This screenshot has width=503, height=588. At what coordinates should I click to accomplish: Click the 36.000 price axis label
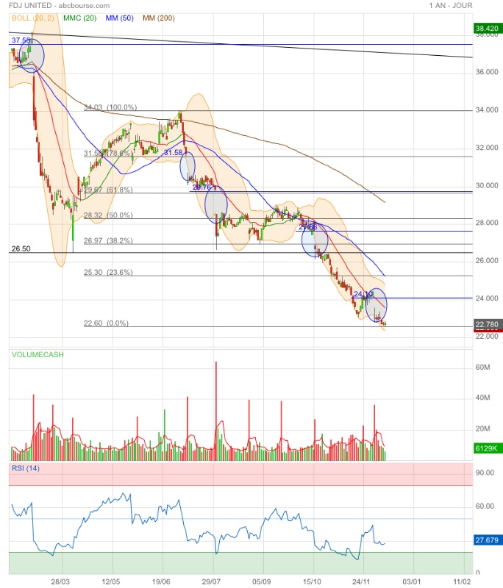tap(487, 71)
